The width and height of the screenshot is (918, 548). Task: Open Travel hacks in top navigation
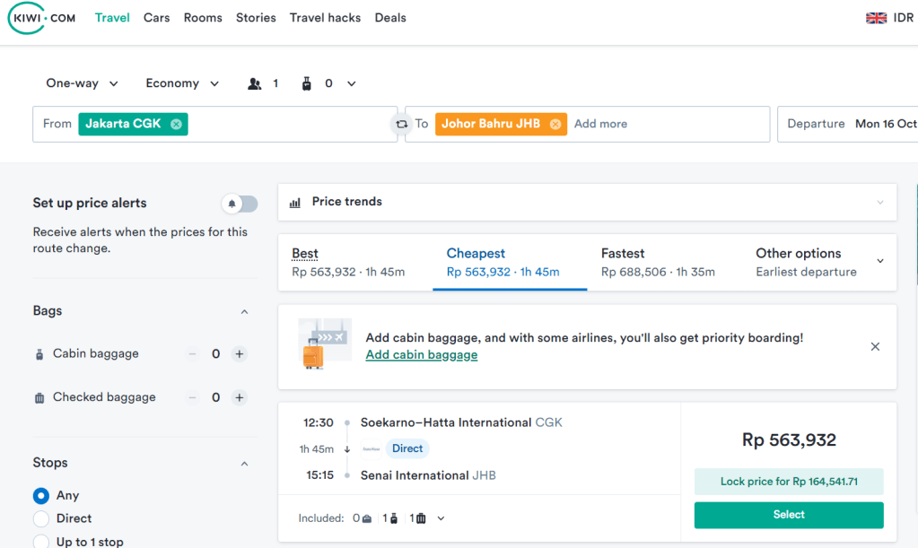[325, 18]
